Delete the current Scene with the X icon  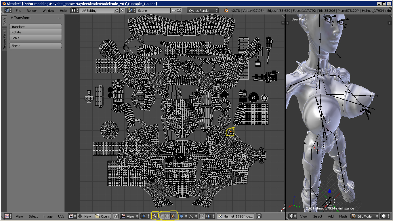point(179,10)
